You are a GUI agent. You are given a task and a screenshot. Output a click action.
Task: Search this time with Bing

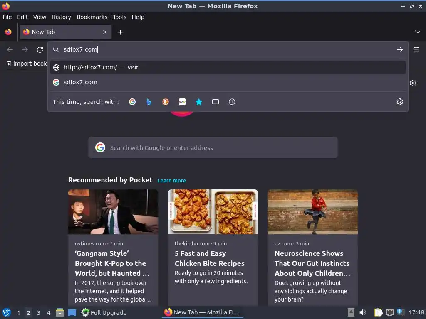(x=149, y=102)
